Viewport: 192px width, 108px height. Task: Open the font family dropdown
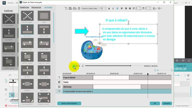point(91,8)
